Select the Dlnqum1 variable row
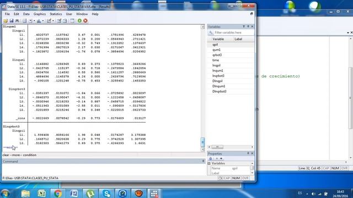 (x=231, y=86)
